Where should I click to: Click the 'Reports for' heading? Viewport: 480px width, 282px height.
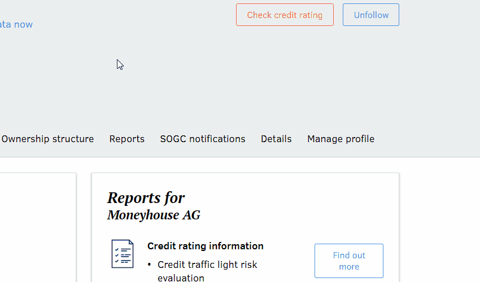(x=146, y=197)
